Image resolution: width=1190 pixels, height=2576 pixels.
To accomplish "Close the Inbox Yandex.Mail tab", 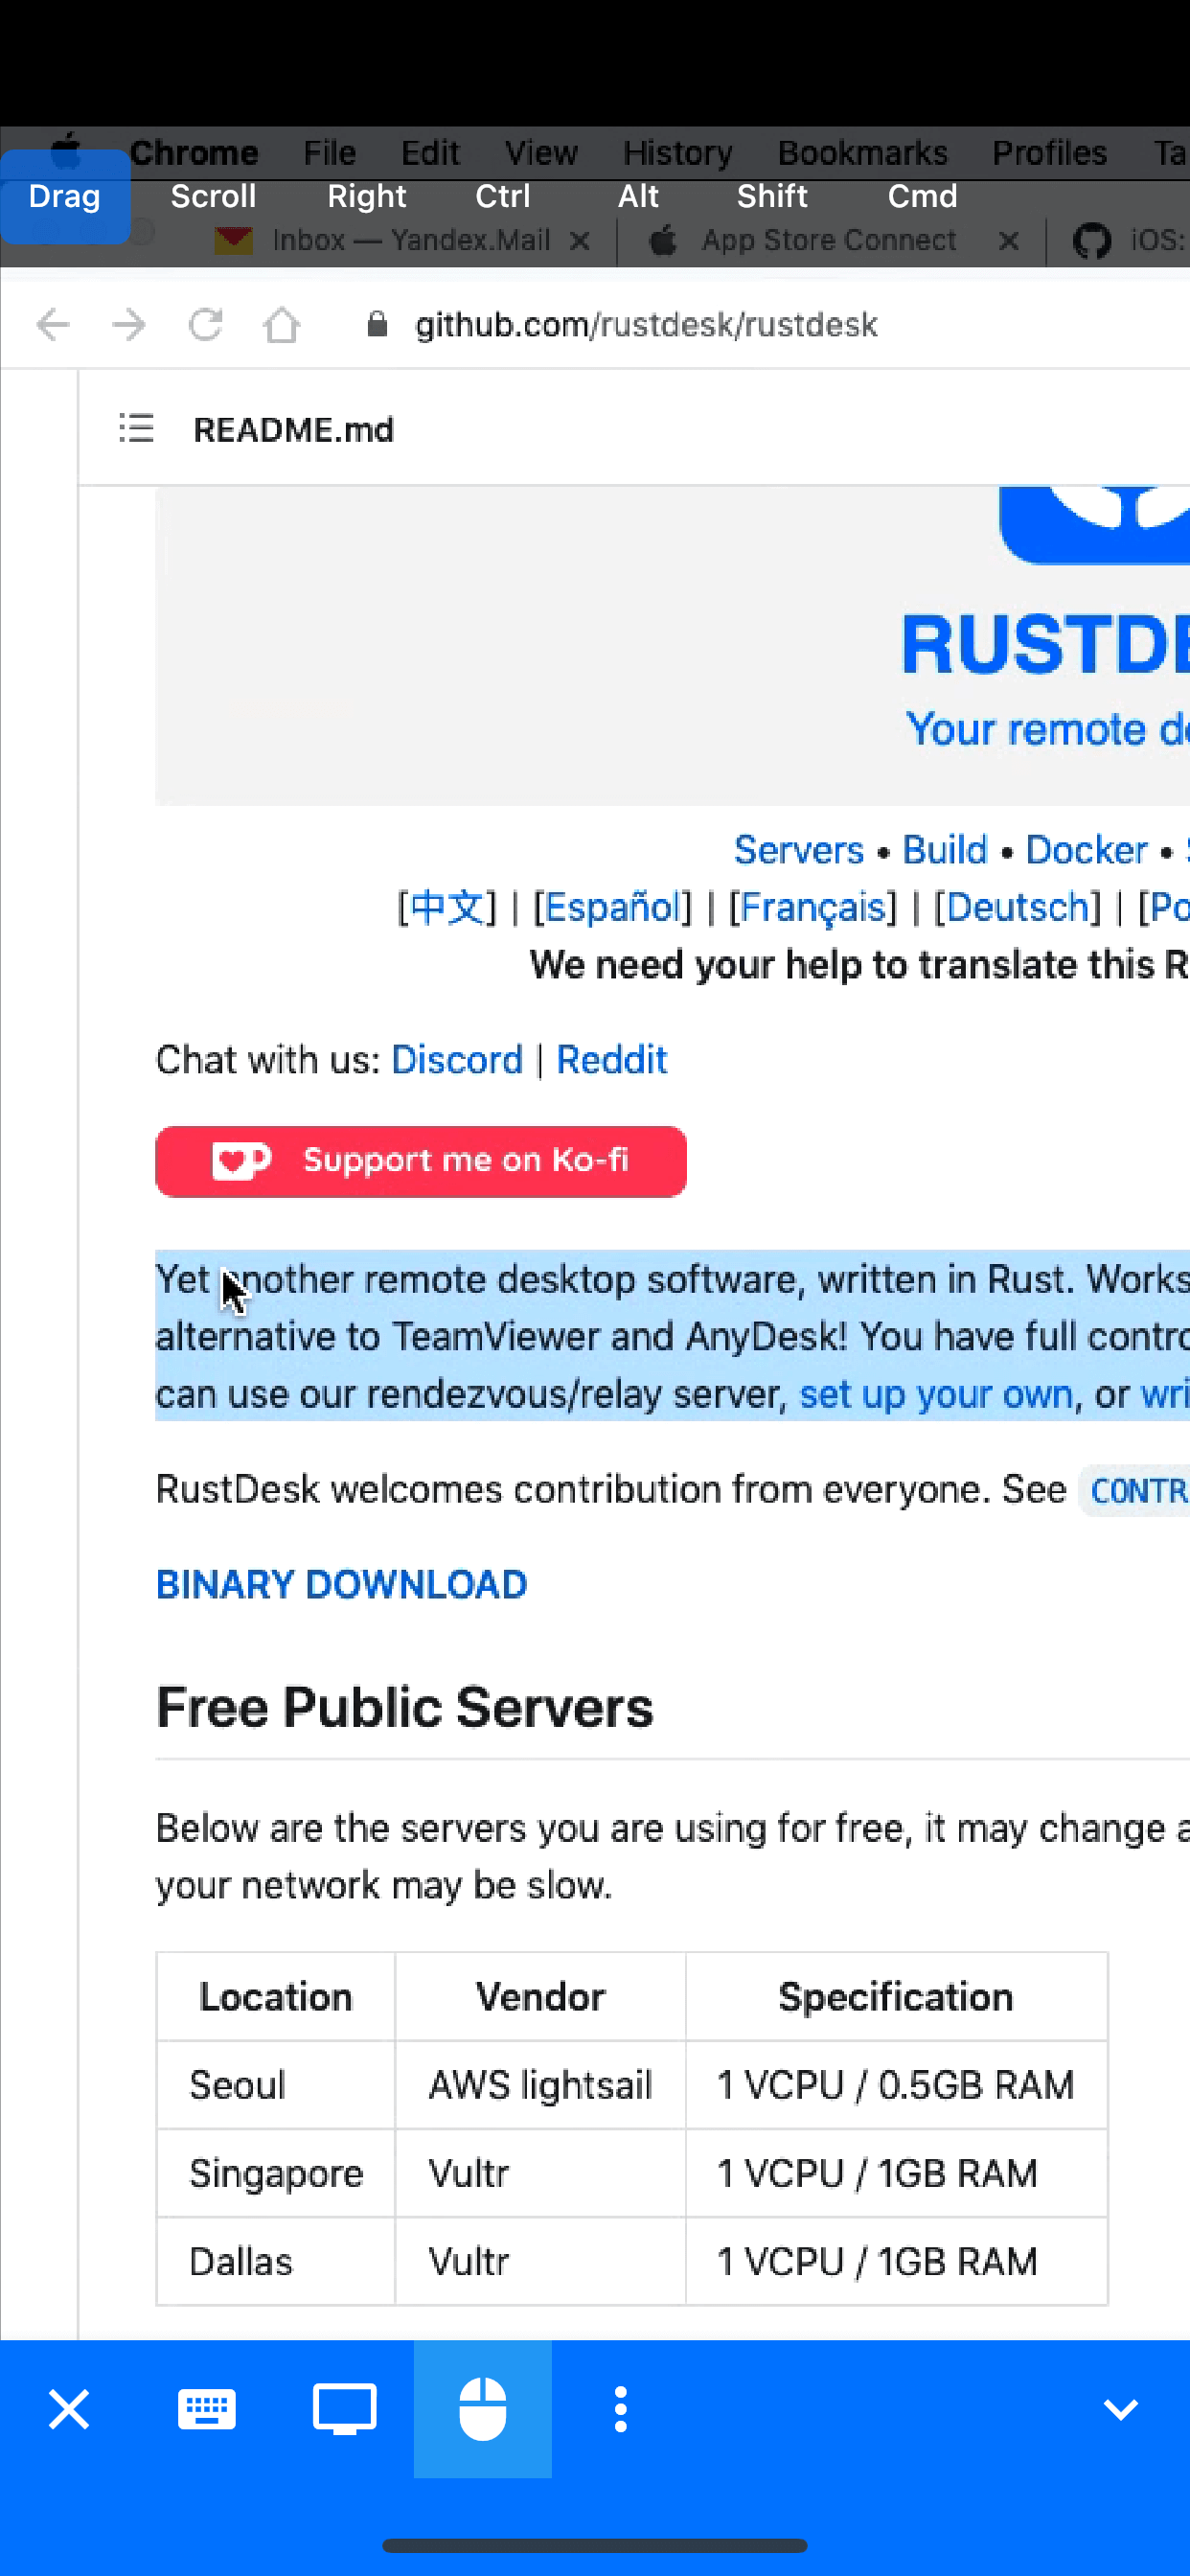I will click(579, 241).
